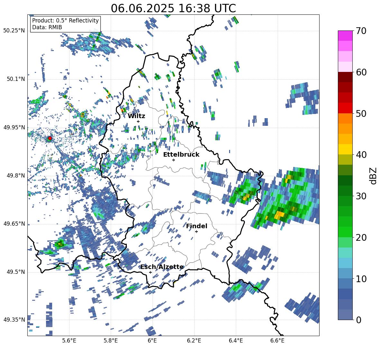Click the cross marker below Findel

196,232
